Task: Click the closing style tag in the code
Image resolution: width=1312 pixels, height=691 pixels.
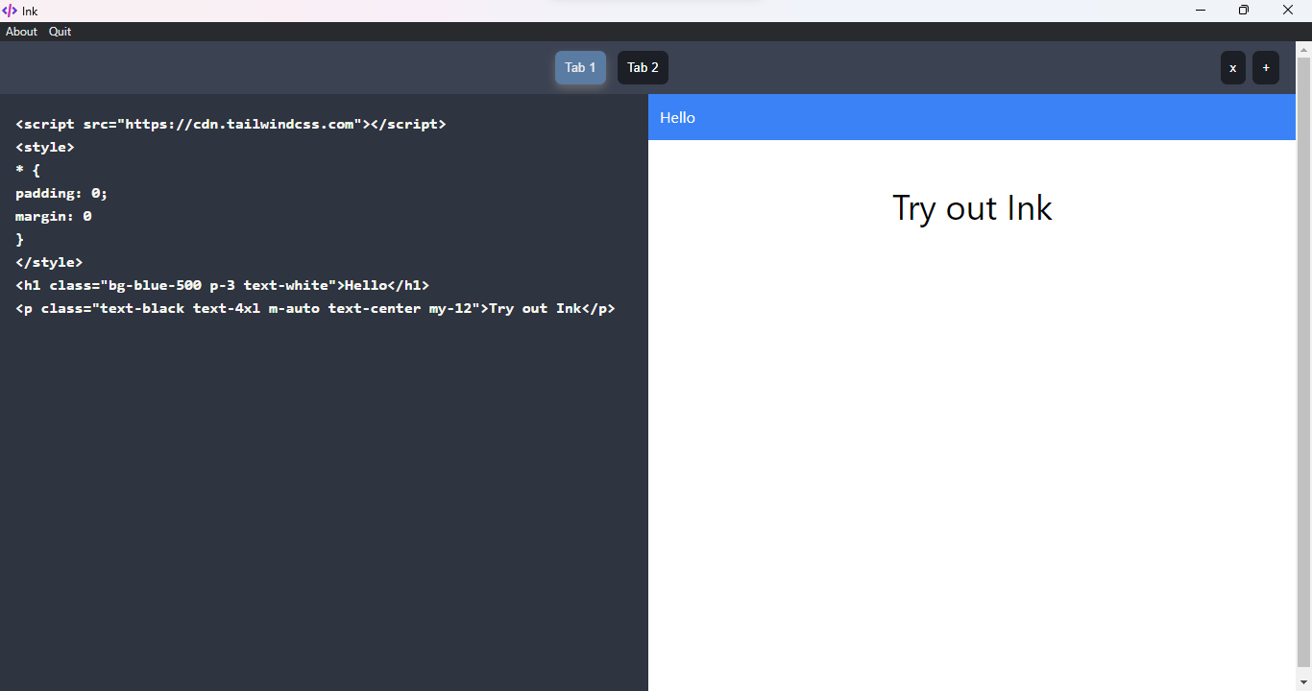Action: [x=48, y=262]
